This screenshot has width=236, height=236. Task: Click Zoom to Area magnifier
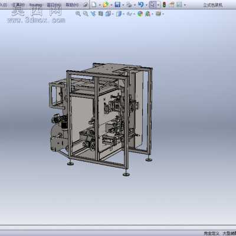tap(86, 14)
